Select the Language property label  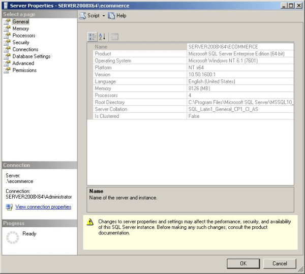click(x=105, y=81)
